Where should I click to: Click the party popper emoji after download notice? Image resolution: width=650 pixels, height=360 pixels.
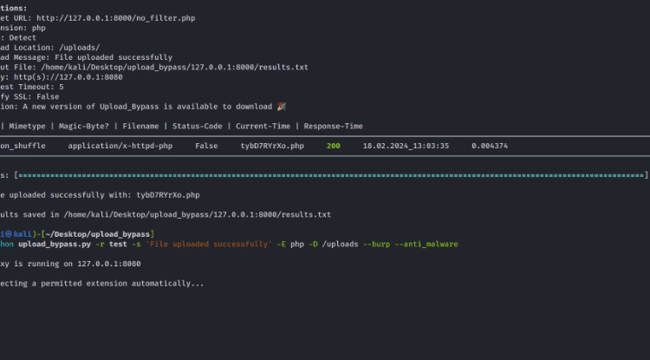point(282,107)
